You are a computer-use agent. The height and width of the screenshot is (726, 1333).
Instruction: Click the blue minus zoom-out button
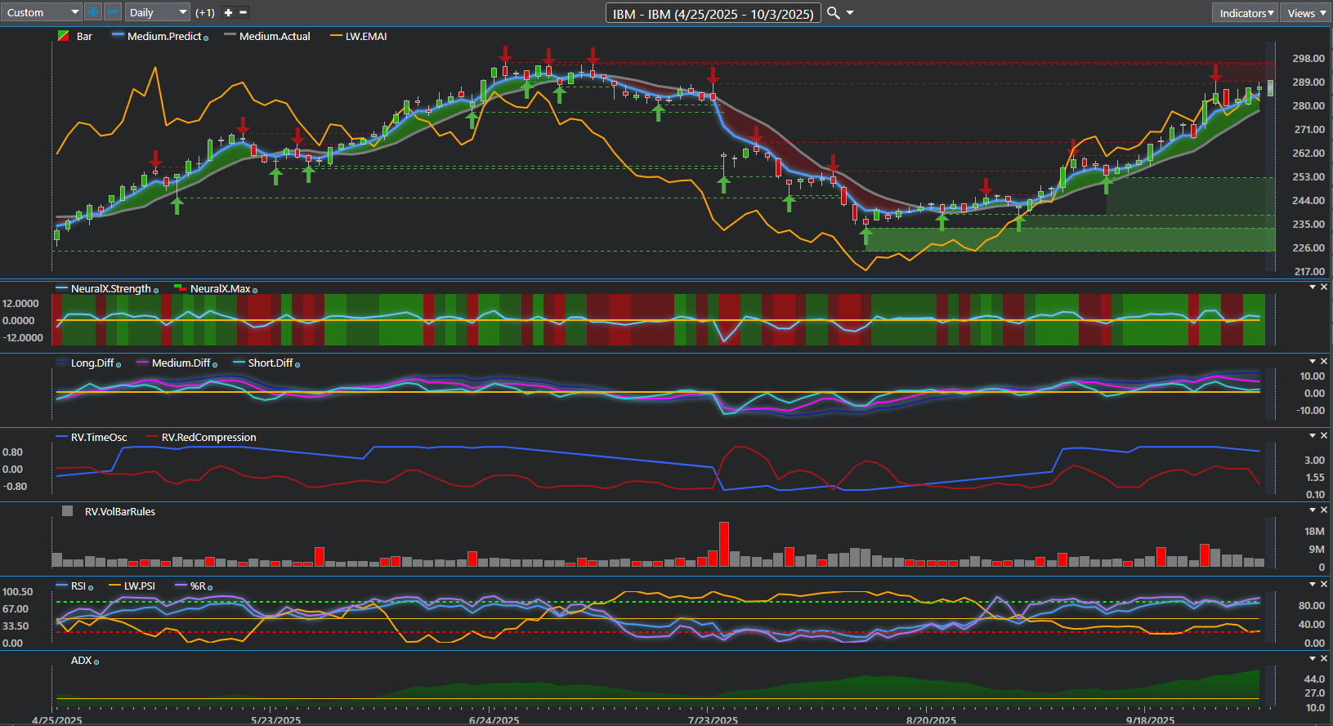point(113,12)
